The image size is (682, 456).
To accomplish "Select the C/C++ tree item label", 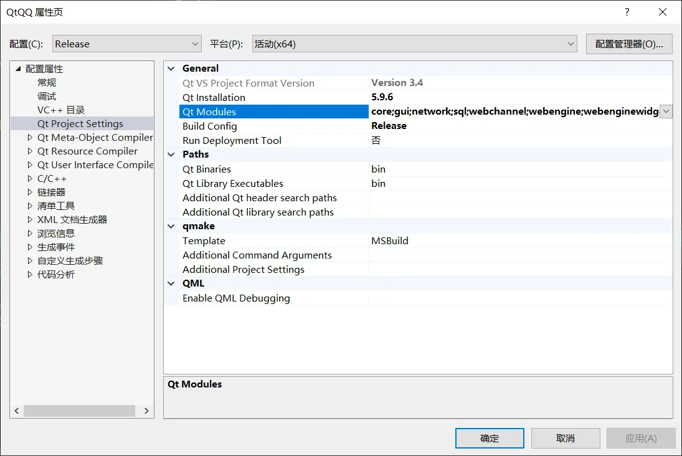I will click(x=52, y=178).
